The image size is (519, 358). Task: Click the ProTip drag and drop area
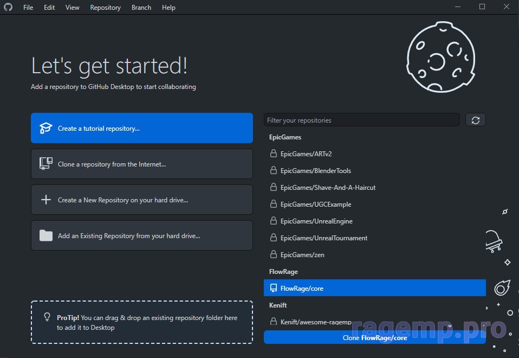(142, 322)
